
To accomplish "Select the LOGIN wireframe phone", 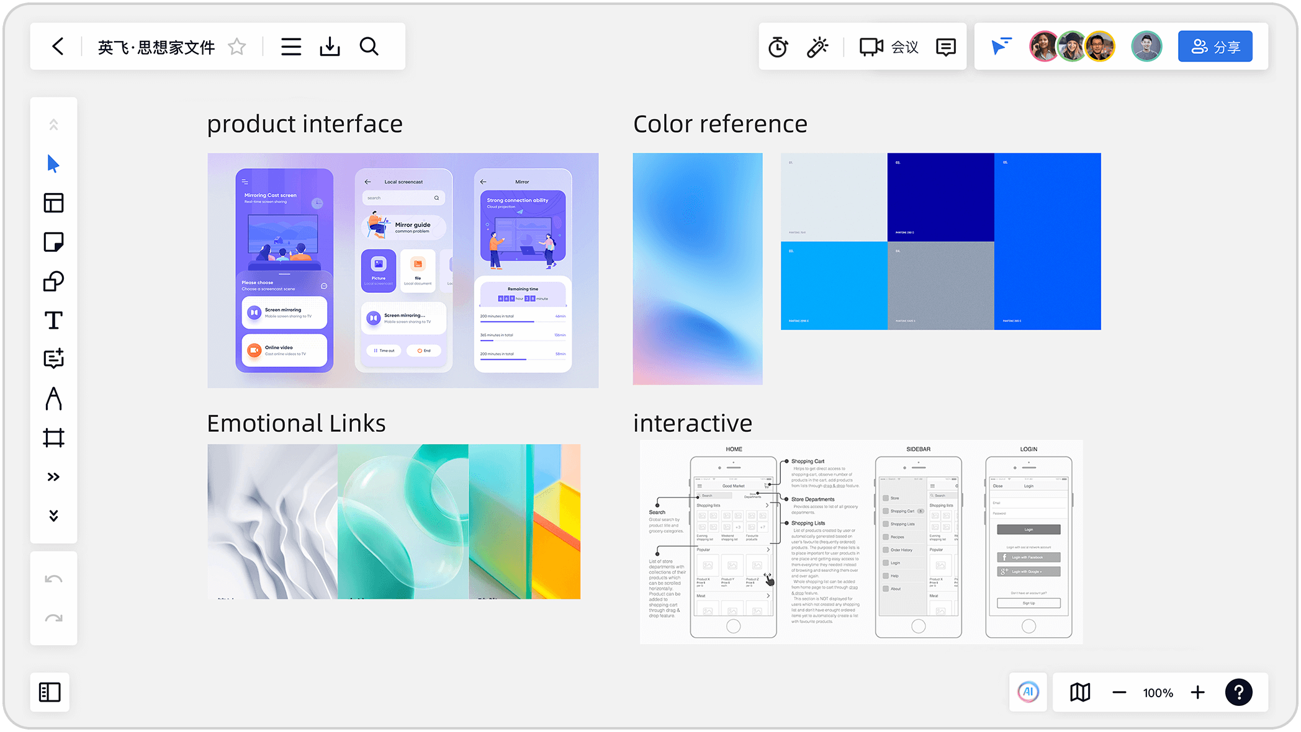I will point(1029,547).
